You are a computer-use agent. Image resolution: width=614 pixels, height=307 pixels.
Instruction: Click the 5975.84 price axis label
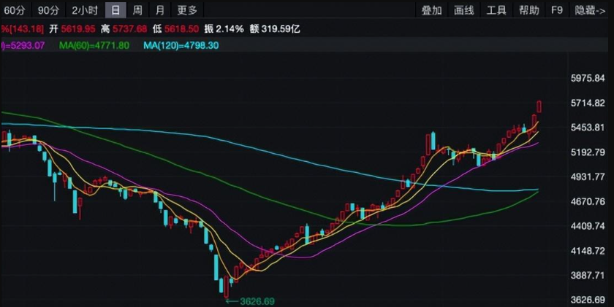point(588,79)
